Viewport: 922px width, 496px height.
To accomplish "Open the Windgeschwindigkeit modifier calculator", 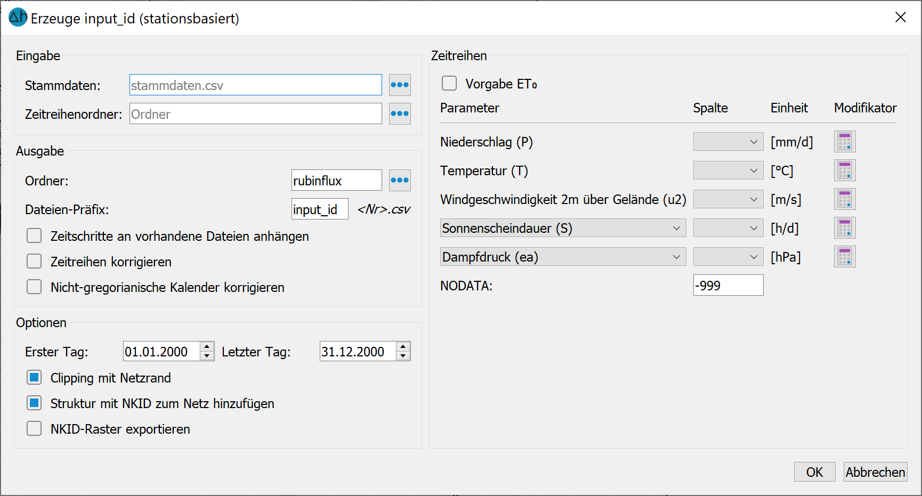I will [845, 199].
